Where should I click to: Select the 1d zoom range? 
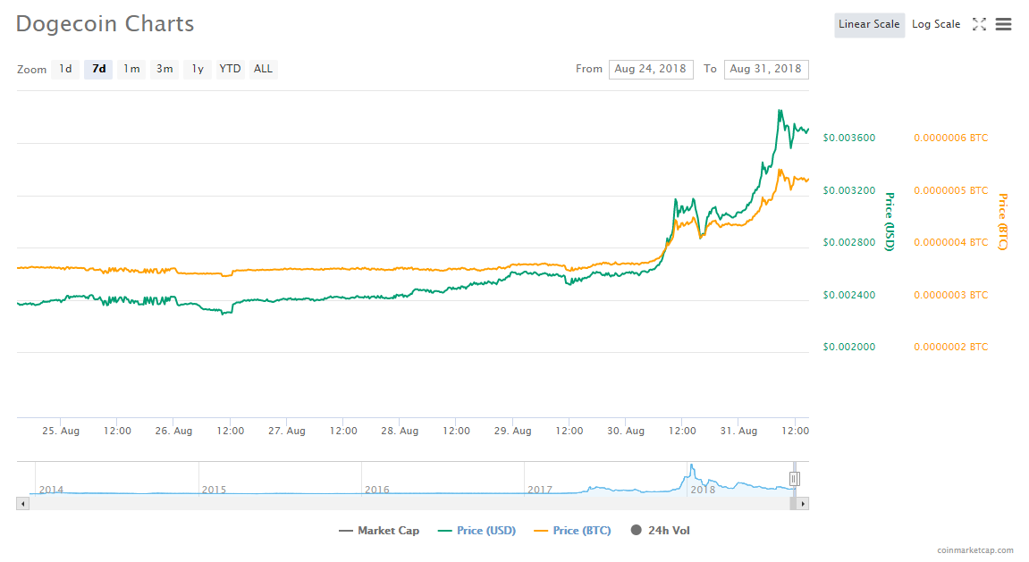tap(65, 69)
